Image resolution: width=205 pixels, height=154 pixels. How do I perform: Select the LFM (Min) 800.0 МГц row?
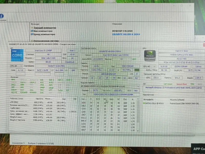tap(43, 102)
